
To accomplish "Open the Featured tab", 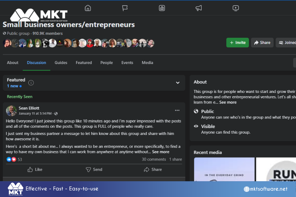I will pyautogui.click(x=84, y=63).
